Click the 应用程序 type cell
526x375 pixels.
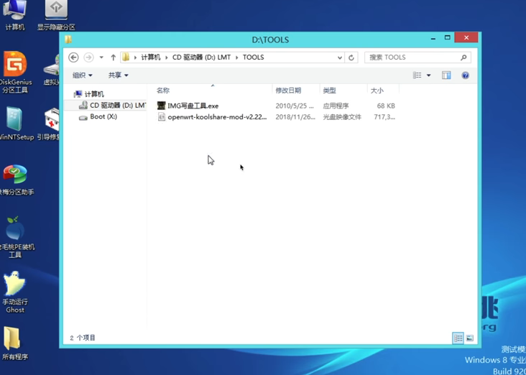336,106
